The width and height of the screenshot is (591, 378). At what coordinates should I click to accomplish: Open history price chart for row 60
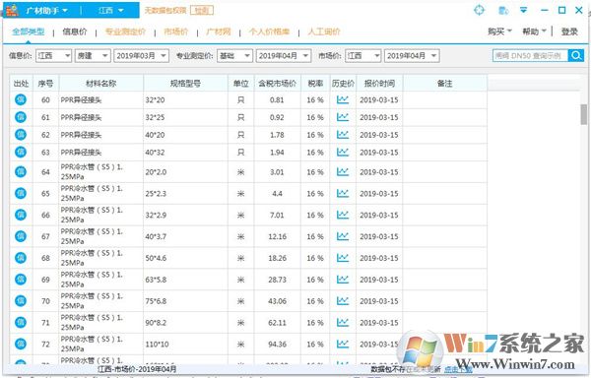[x=343, y=99]
